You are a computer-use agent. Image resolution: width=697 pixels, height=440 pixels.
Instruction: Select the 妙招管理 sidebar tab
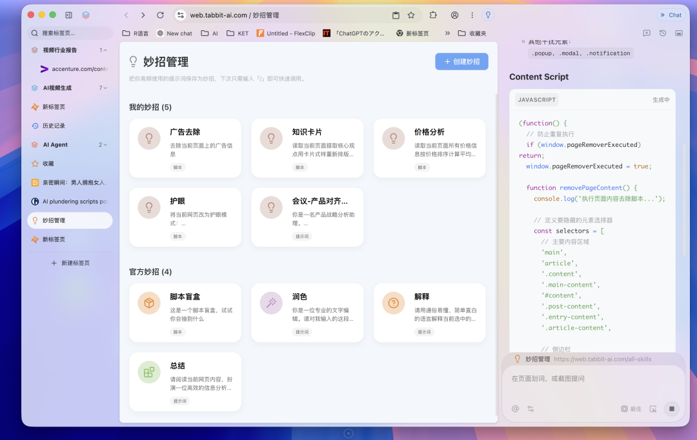[70, 220]
